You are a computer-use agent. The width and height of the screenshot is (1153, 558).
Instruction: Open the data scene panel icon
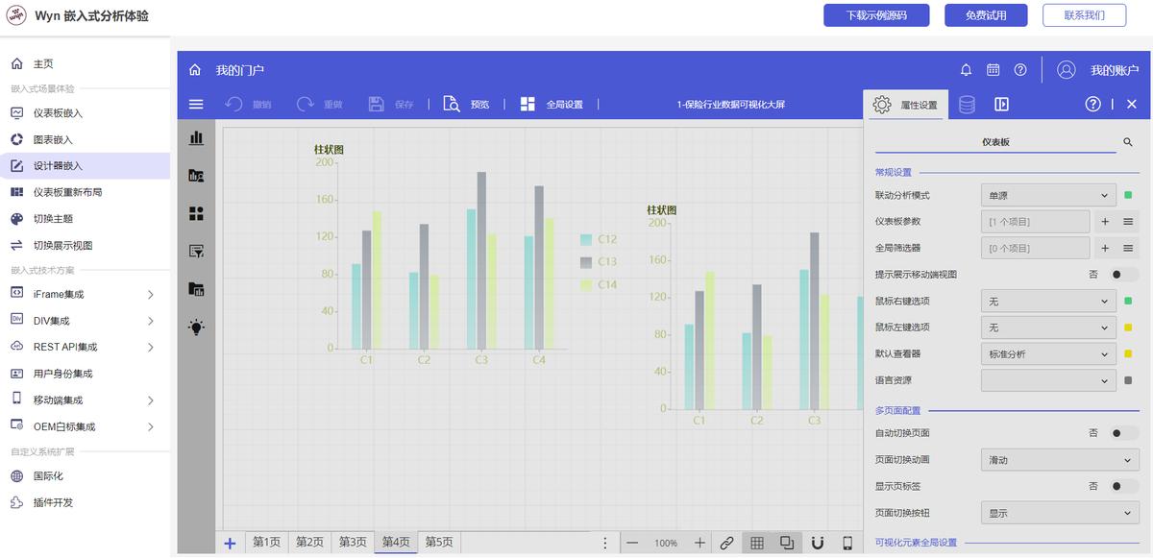(x=195, y=175)
